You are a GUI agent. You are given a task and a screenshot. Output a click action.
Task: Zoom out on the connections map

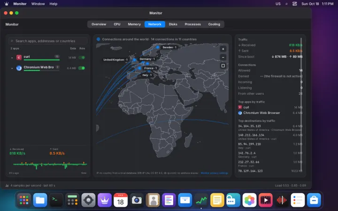pos(223,58)
